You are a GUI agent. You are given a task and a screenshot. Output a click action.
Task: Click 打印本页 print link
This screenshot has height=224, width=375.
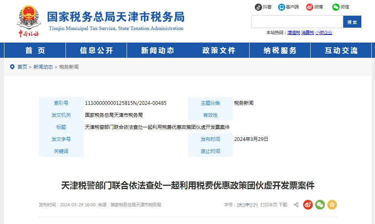click(269, 205)
